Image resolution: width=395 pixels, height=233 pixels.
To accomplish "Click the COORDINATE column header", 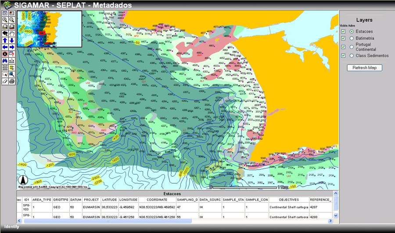I will 157,200.
